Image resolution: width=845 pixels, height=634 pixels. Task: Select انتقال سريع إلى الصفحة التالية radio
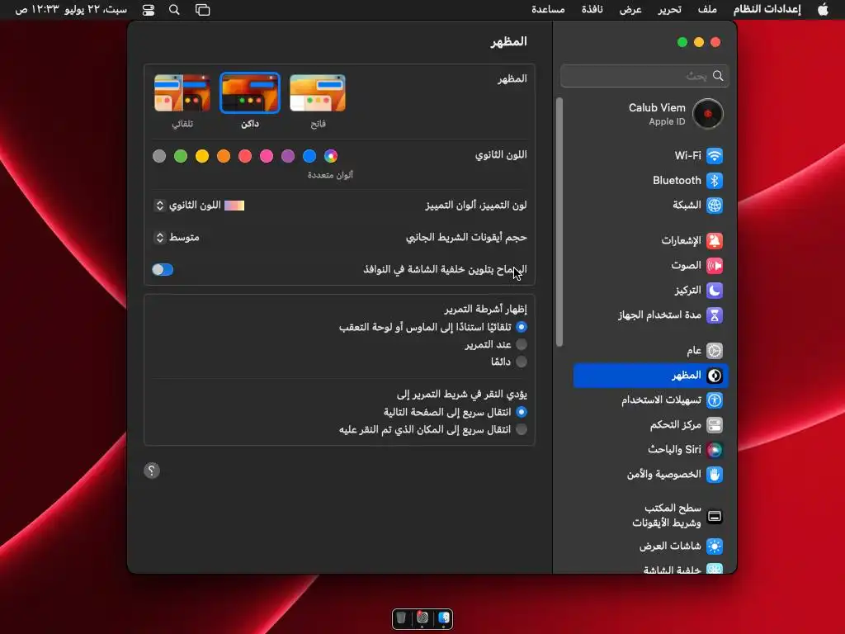pyautogui.click(x=522, y=413)
